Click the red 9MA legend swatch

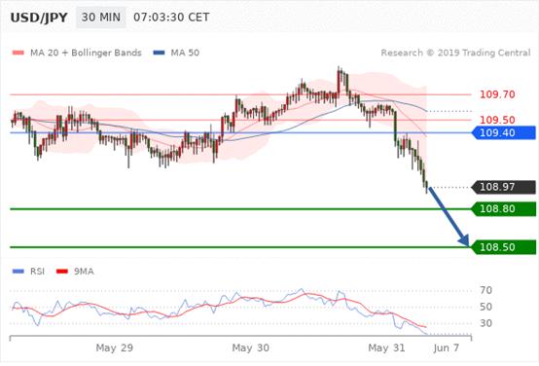pos(62,272)
